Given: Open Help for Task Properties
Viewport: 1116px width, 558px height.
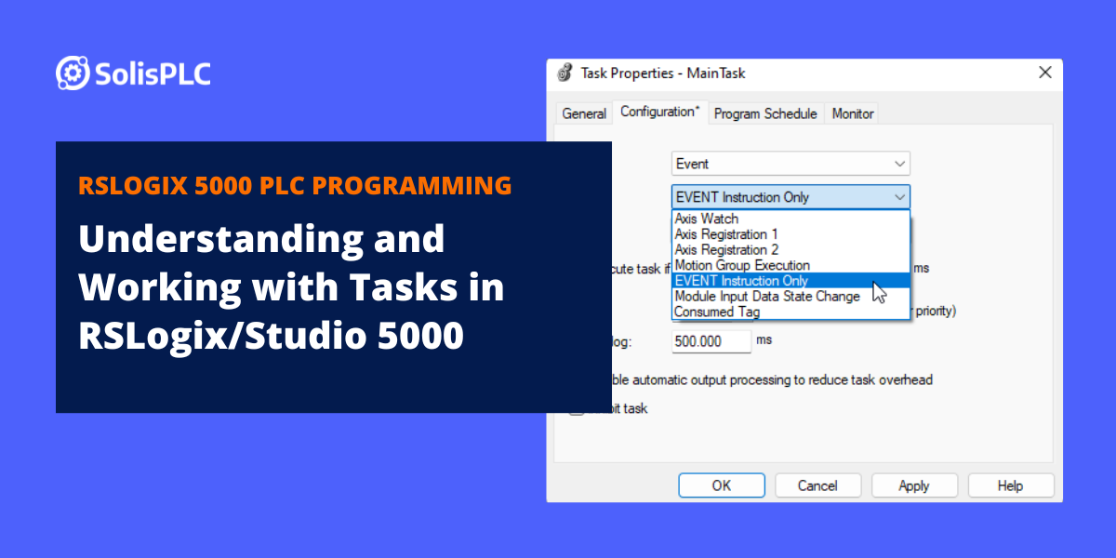Looking at the screenshot, I should point(1011,485).
